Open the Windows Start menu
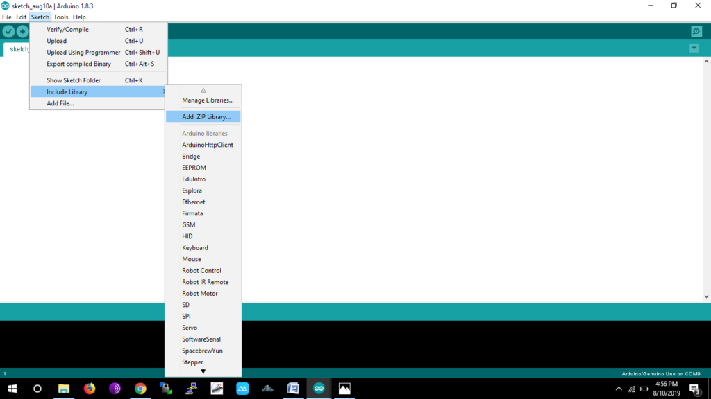 pos(12,389)
